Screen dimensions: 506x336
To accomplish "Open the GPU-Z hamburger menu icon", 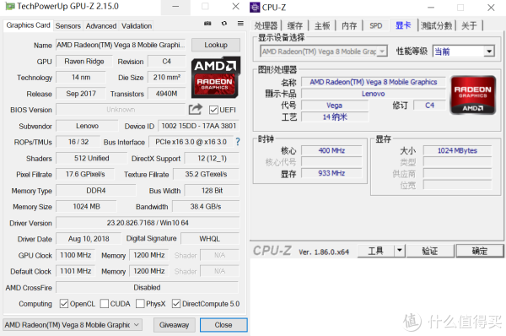I will point(240,24).
